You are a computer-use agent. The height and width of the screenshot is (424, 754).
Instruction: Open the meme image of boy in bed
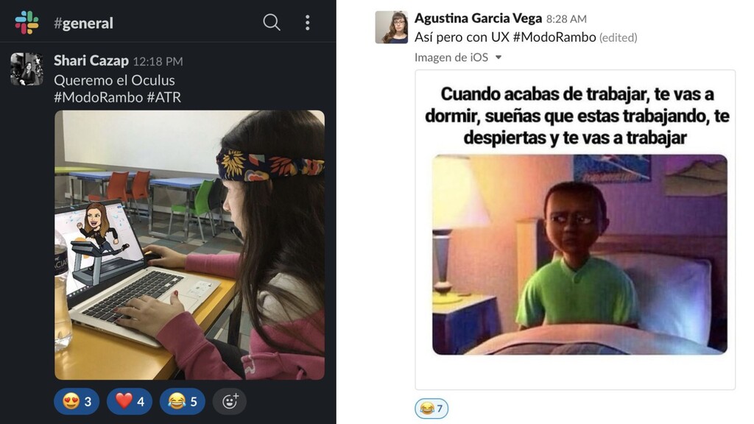pyautogui.click(x=575, y=230)
